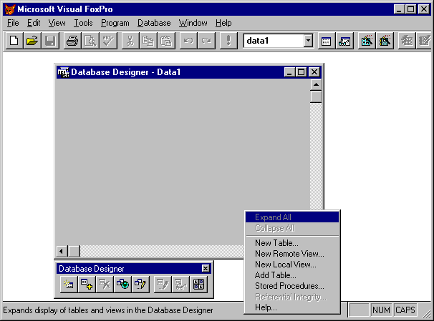Image resolution: width=434 pixels, height=321 pixels.
Task: Click the Report wizard toolbar icon
Action: point(385,41)
